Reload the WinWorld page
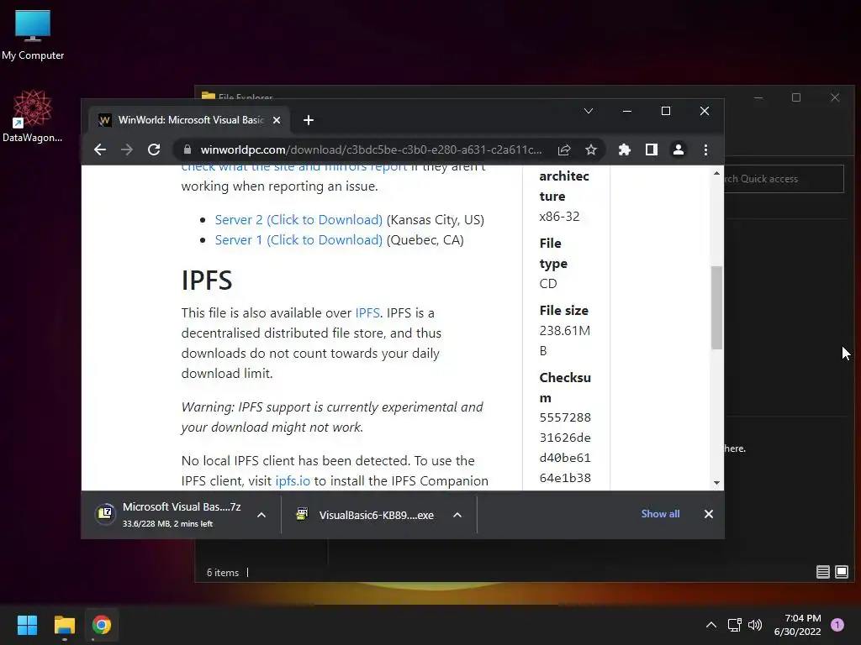 pos(154,149)
